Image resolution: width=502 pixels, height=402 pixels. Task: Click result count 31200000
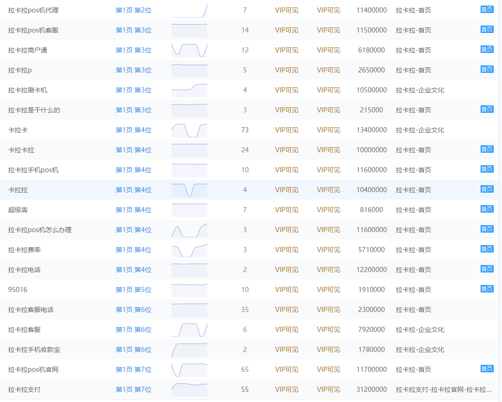[x=372, y=389]
